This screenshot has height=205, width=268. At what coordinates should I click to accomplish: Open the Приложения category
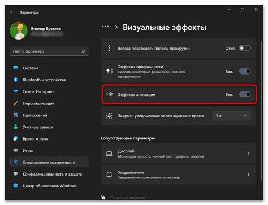pos(49,115)
